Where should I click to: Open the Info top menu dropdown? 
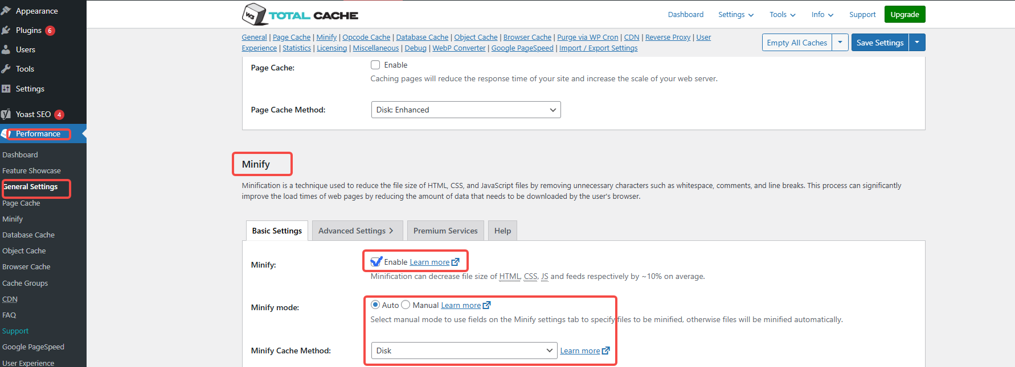pyautogui.click(x=822, y=15)
